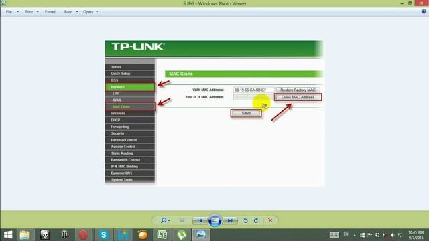Open the blue tile app icon beside Skype

(123, 235)
